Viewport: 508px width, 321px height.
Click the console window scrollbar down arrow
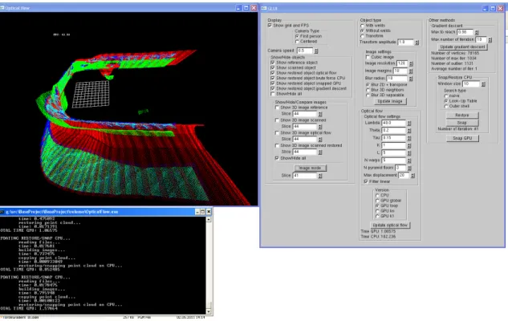pyautogui.click(x=209, y=311)
